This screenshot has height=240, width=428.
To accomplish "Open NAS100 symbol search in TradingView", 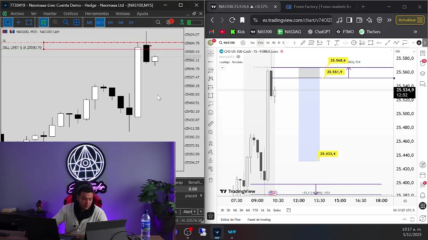I will (227, 43).
